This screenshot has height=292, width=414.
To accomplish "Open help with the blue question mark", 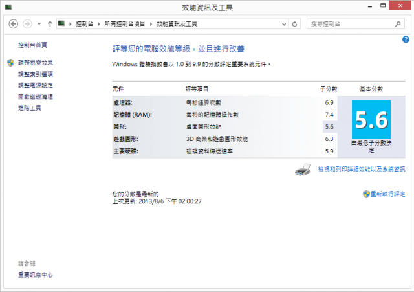I will (x=406, y=39).
